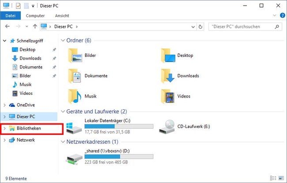
Task: Expand the ribbon with the chevron
Action: pyautogui.click(x=274, y=15)
